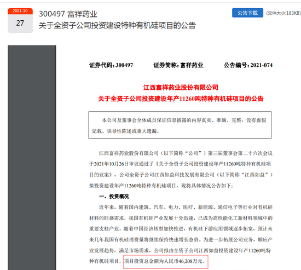Click the line starting 江西富祥药业股份有限公司（以下简称

[186, 153]
